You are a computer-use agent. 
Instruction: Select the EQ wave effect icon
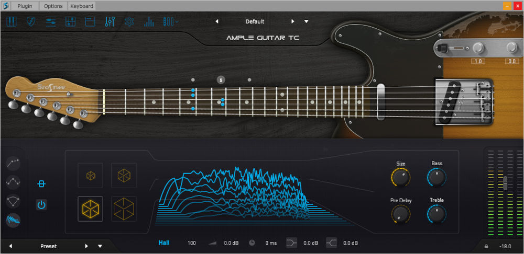click(x=13, y=182)
